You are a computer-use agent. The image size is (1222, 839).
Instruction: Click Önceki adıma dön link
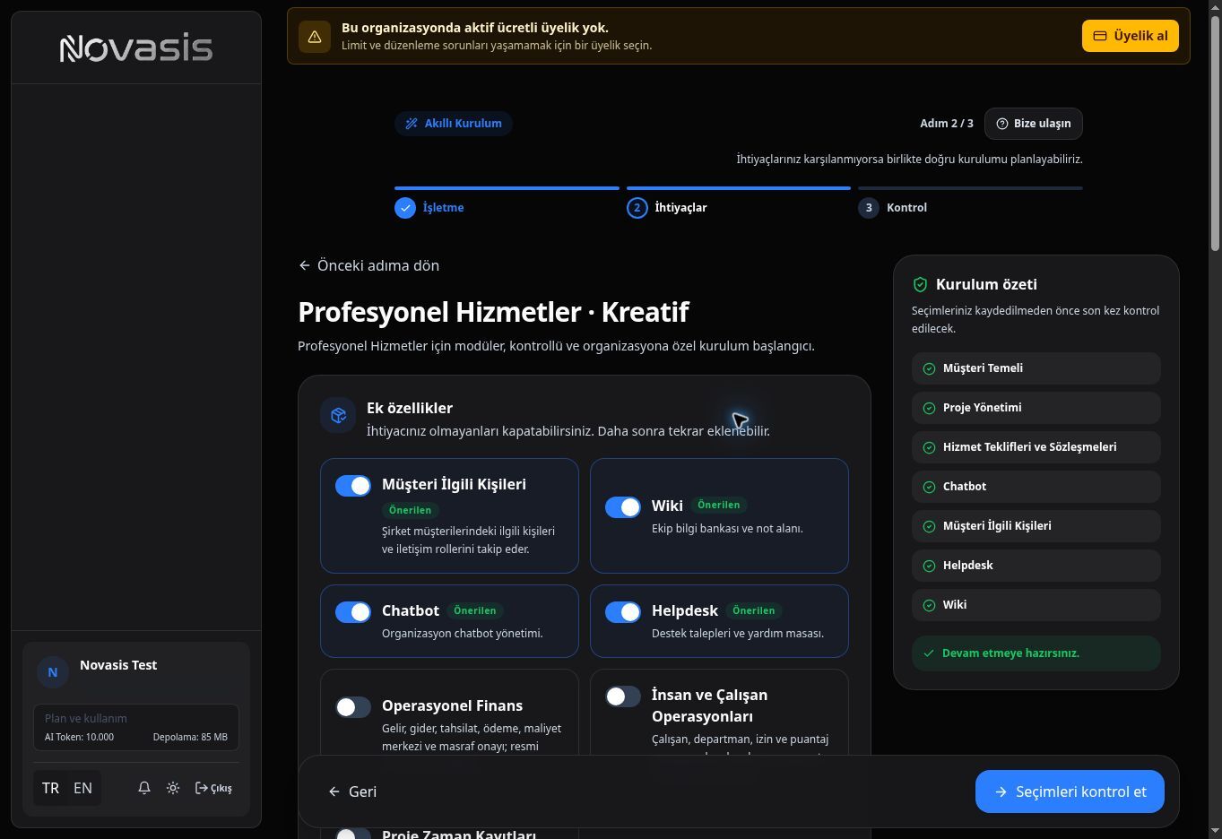pos(369,265)
